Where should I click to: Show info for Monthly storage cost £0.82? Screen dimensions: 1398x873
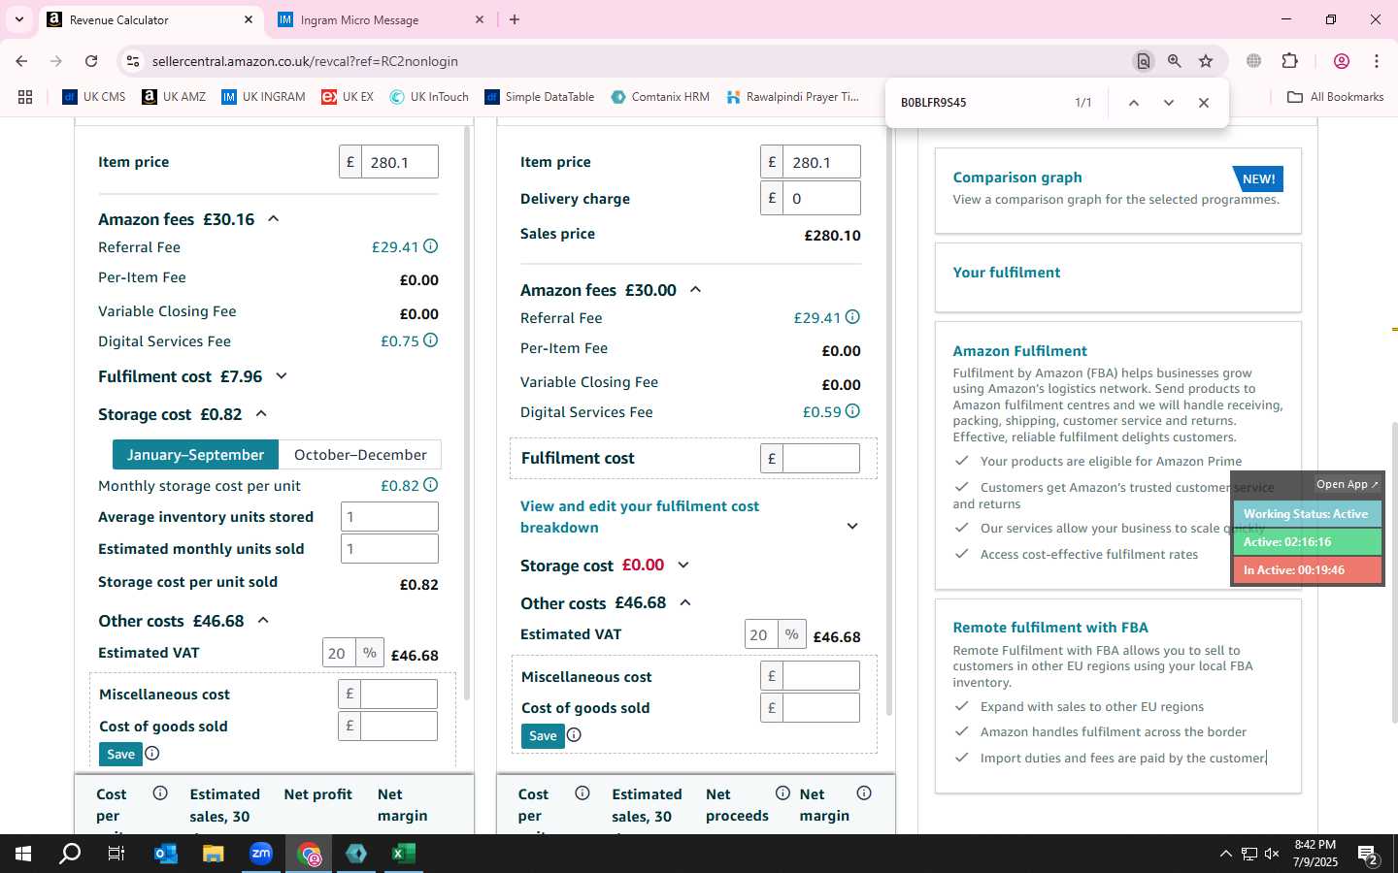click(430, 485)
